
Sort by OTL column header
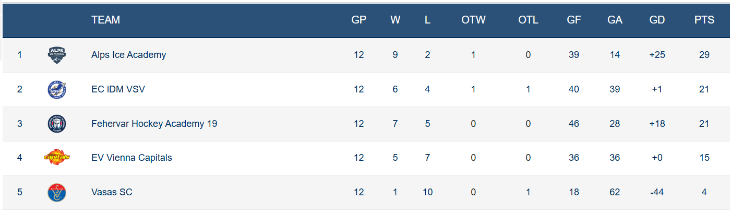(x=528, y=20)
